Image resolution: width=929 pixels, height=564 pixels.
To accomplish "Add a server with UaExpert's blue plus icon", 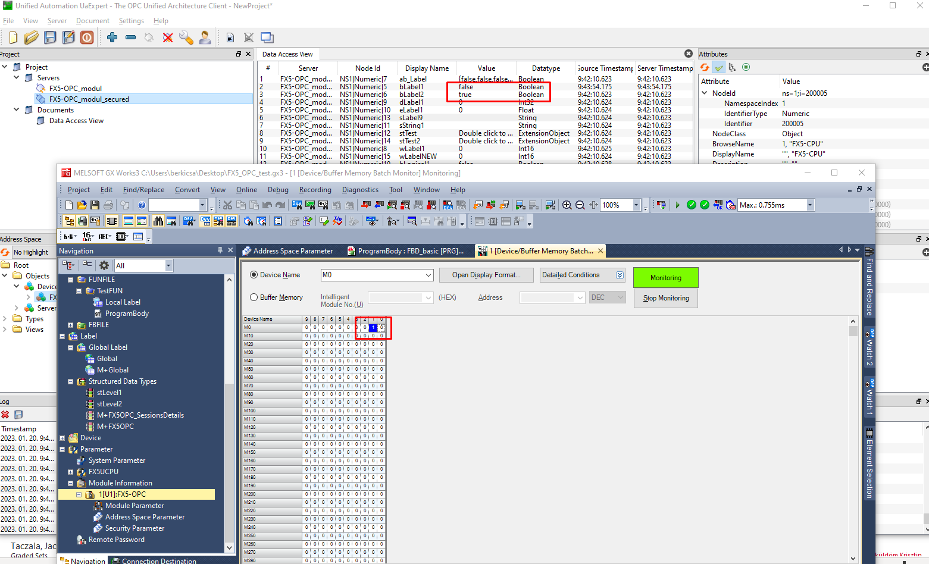I will coord(112,37).
